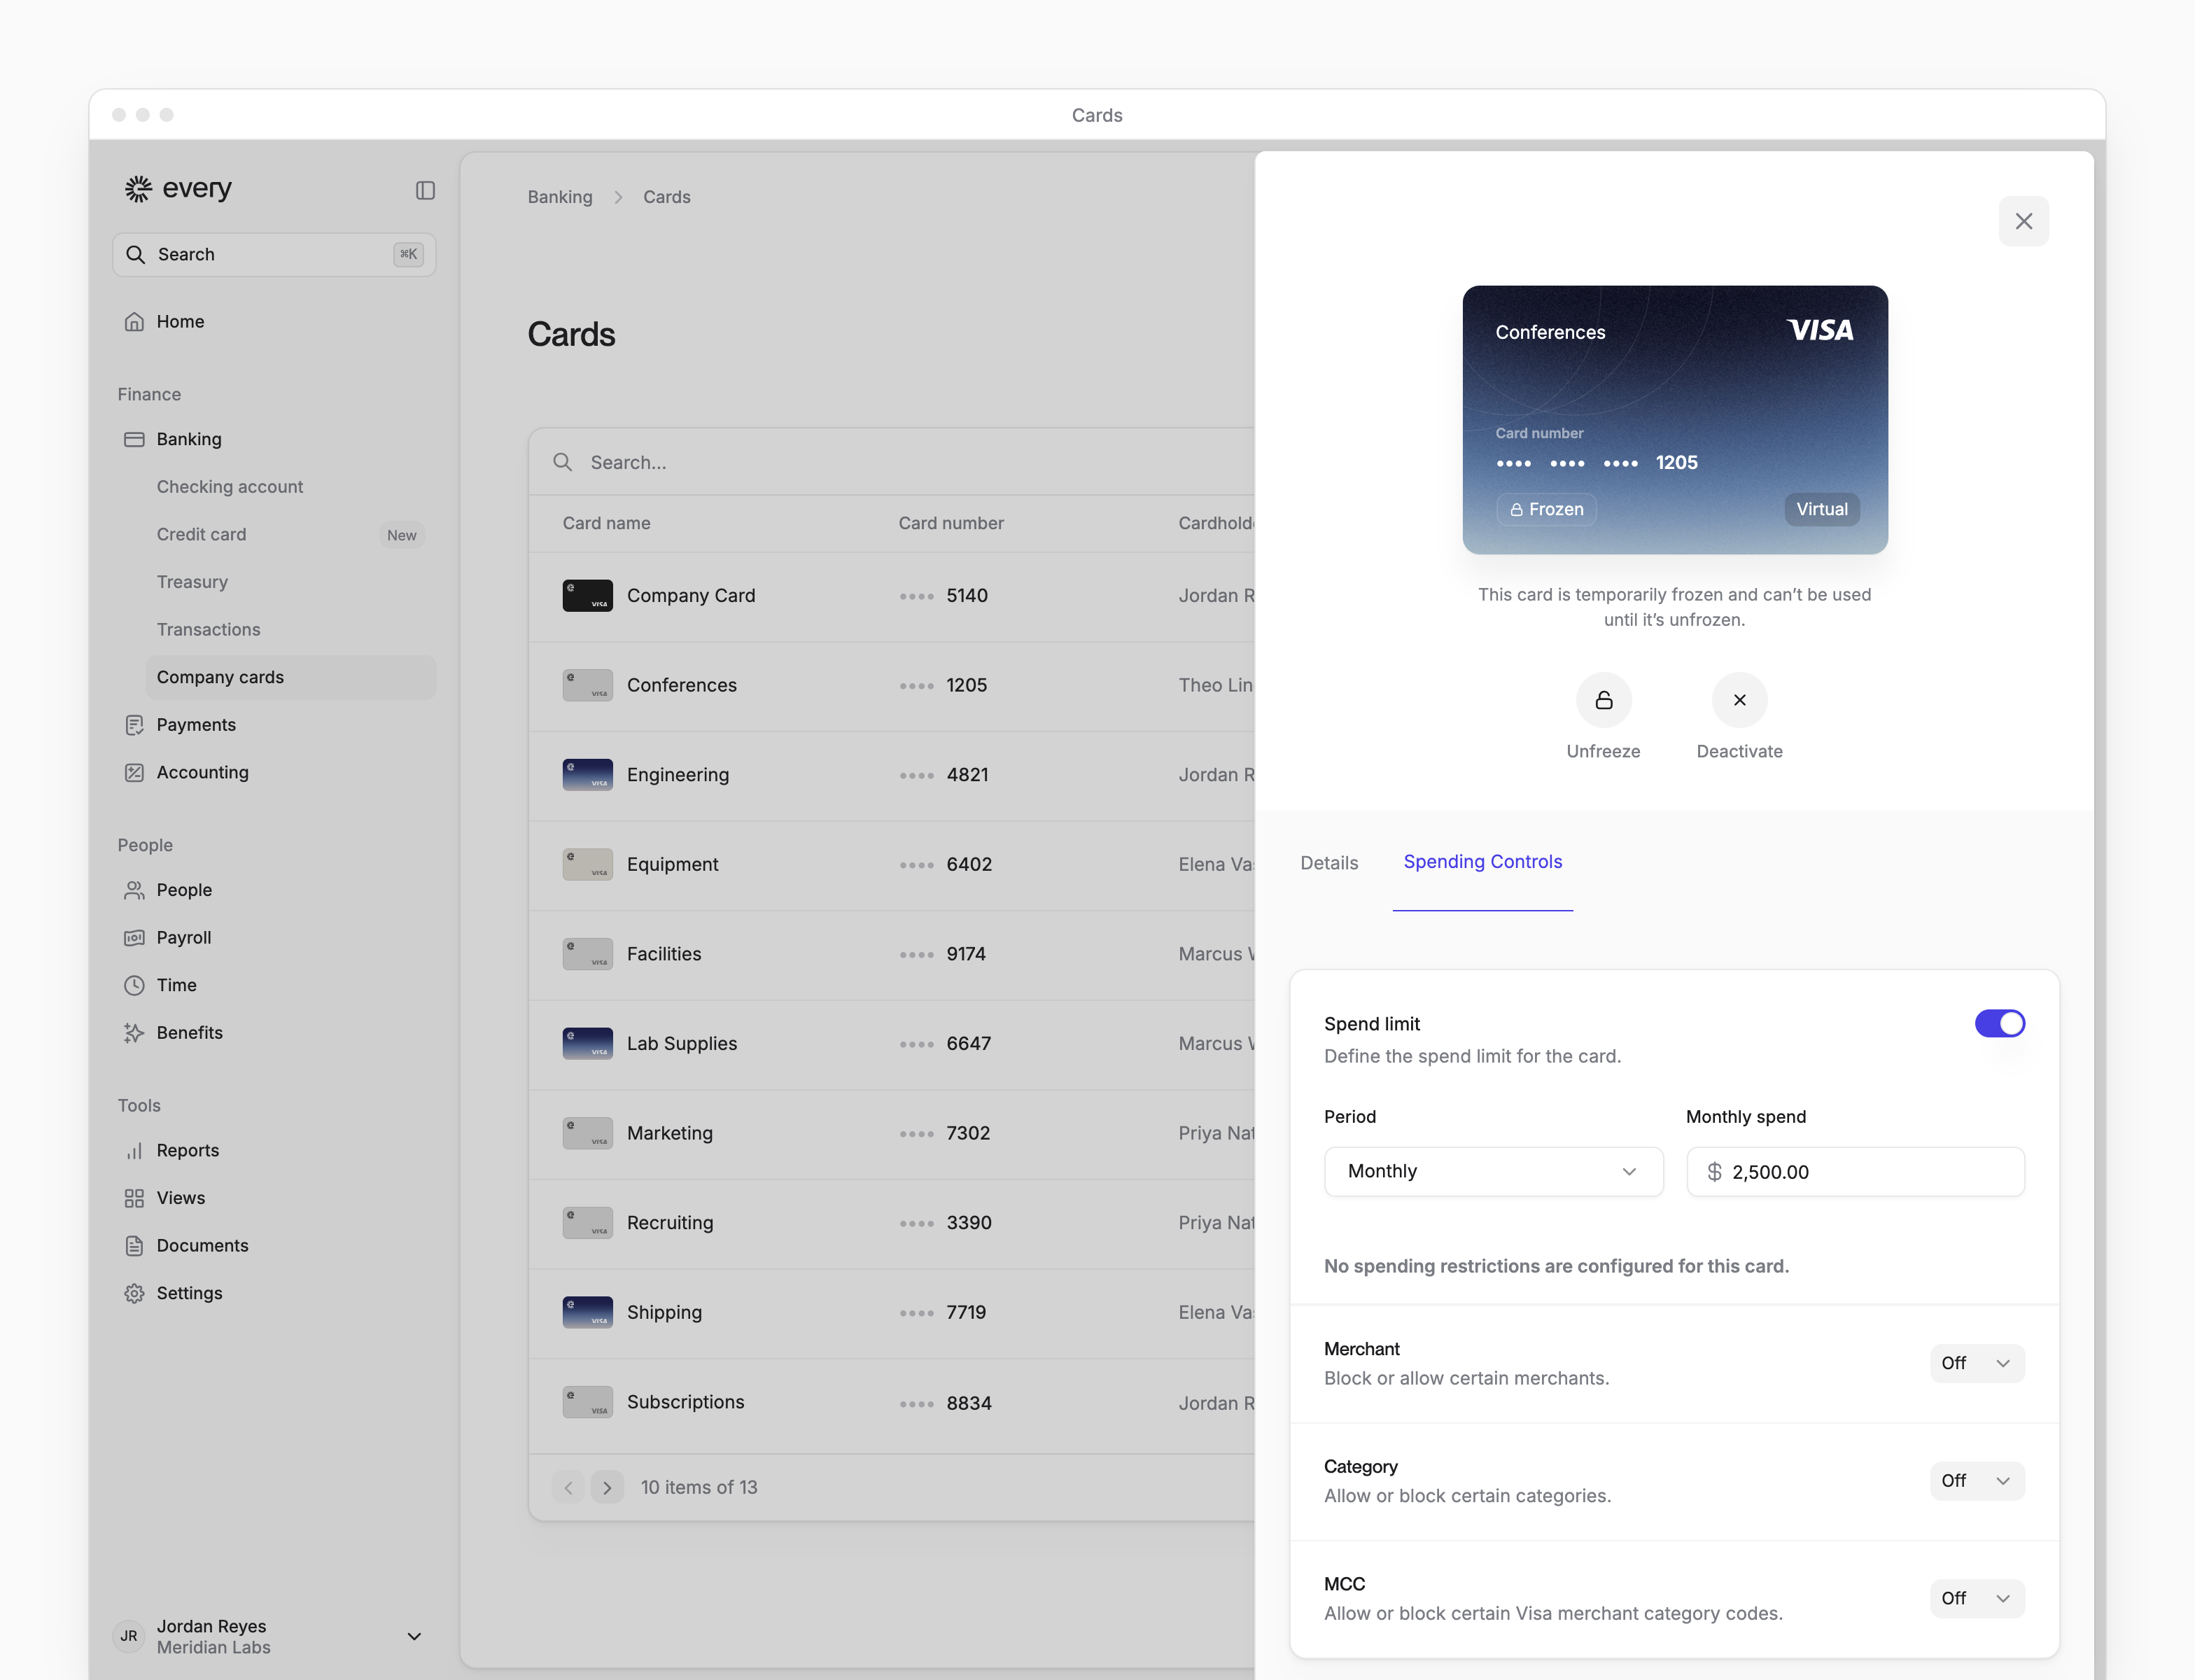The width and height of the screenshot is (2195, 1680).
Task: Select the Spending Controls tab
Action: point(1483,862)
